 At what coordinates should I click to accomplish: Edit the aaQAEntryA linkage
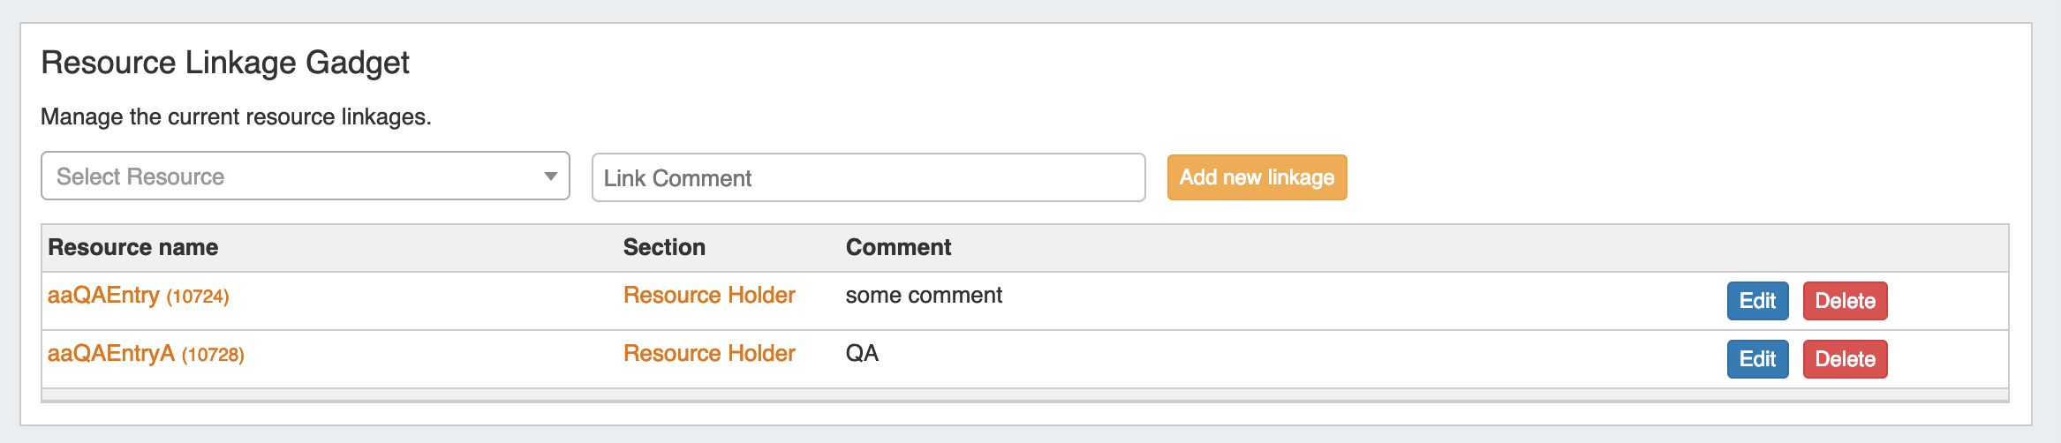[1757, 359]
